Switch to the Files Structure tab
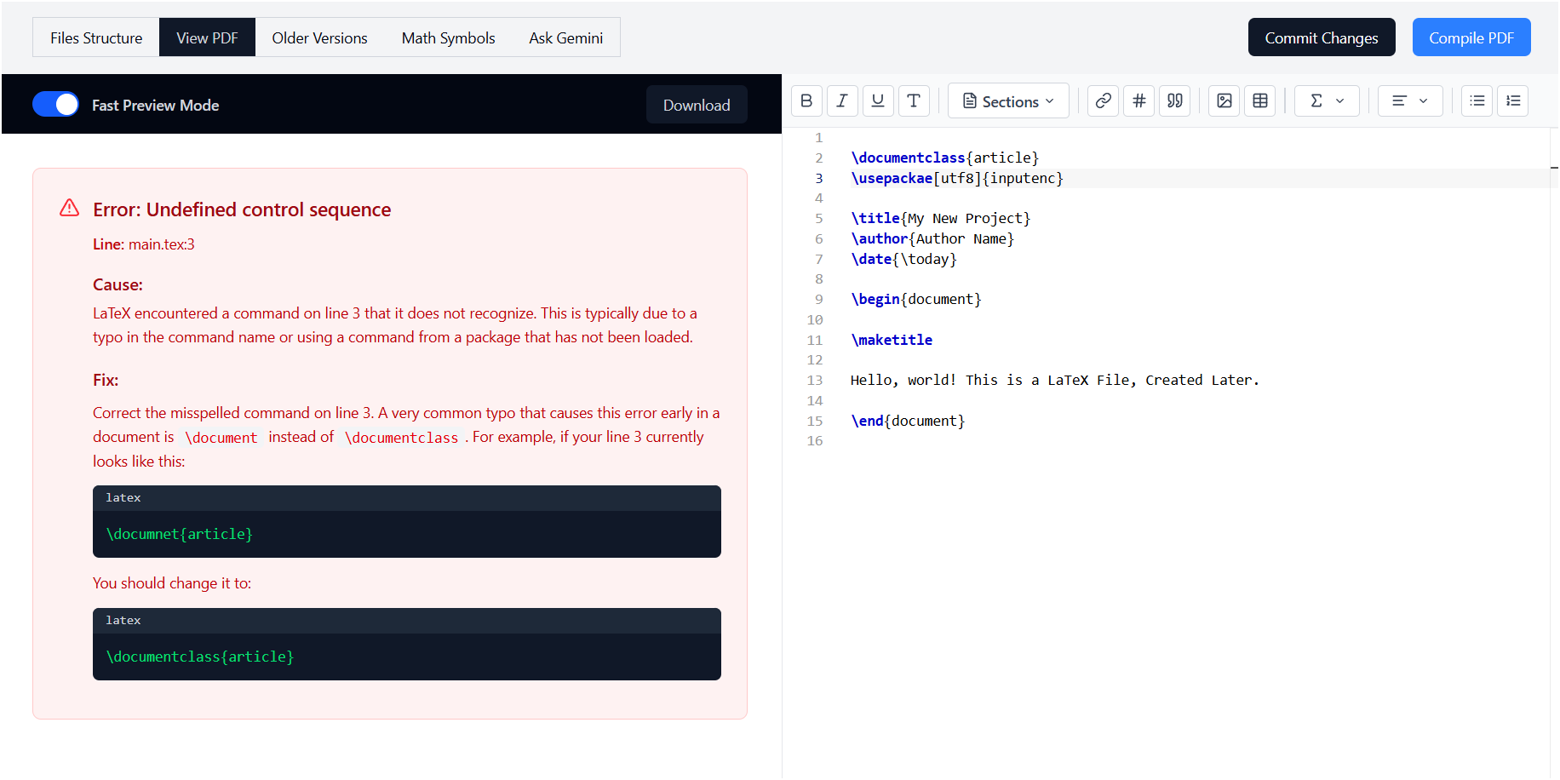The image size is (1560, 780). (96, 37)
